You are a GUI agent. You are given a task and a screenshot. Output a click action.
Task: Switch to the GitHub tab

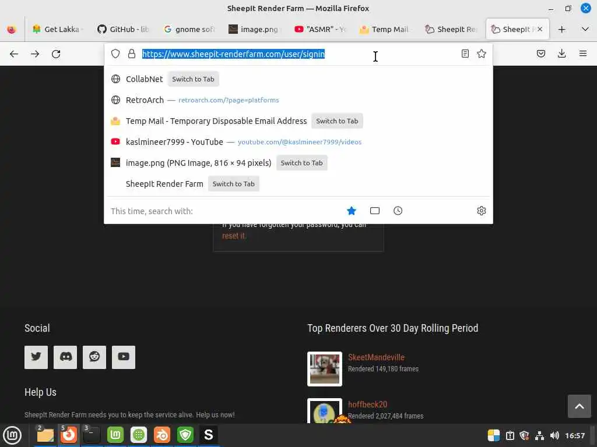pyautogui.click(x=122, y=29)
